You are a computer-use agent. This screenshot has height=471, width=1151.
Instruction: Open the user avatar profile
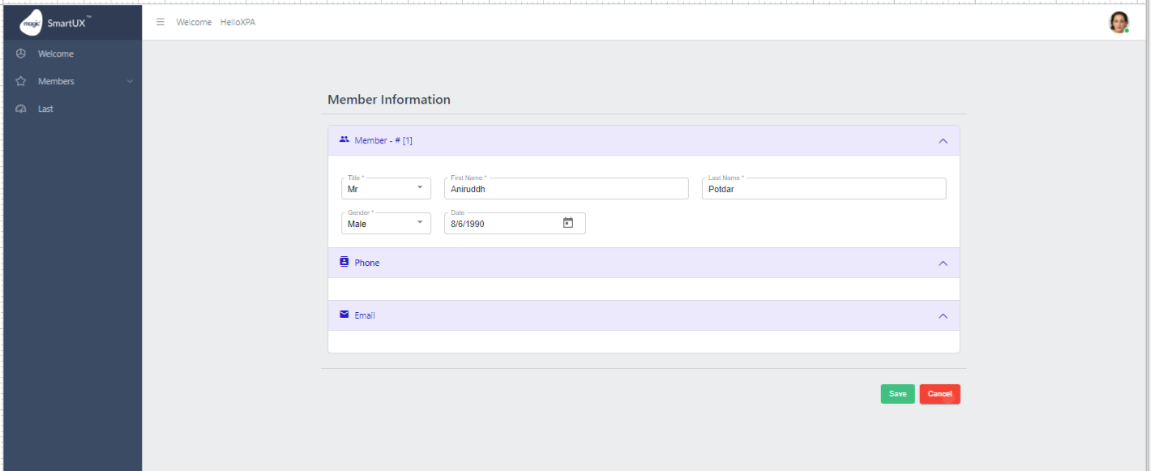coord(1119,22)
